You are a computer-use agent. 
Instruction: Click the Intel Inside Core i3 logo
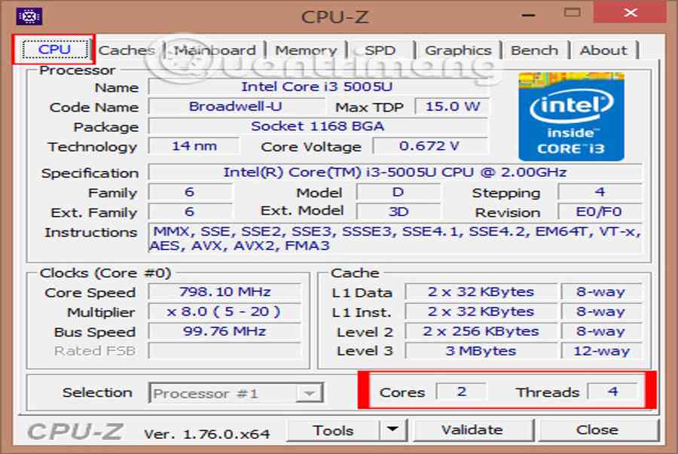571,117
